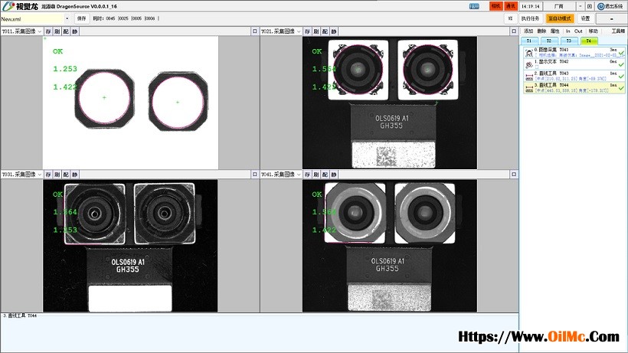The image size is (628, 353).
Task: Click the small button left of 执行任务
Action: point(510,18)
